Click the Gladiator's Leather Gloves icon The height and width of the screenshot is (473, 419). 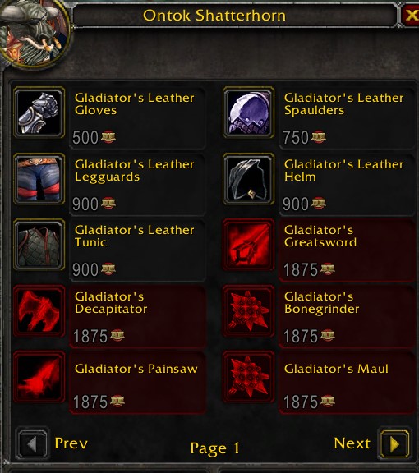tap(39, 113)
